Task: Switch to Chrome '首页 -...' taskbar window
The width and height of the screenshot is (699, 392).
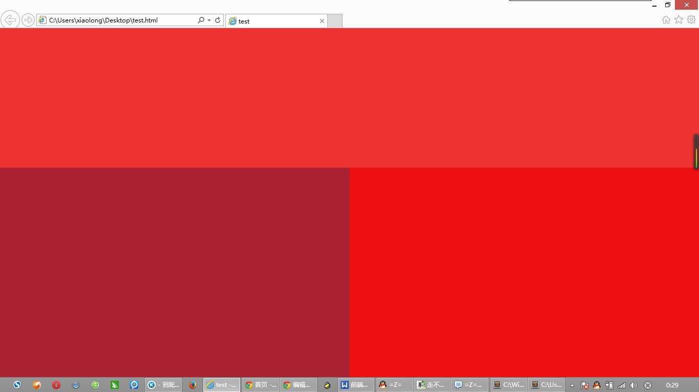Action: [260, 385]
